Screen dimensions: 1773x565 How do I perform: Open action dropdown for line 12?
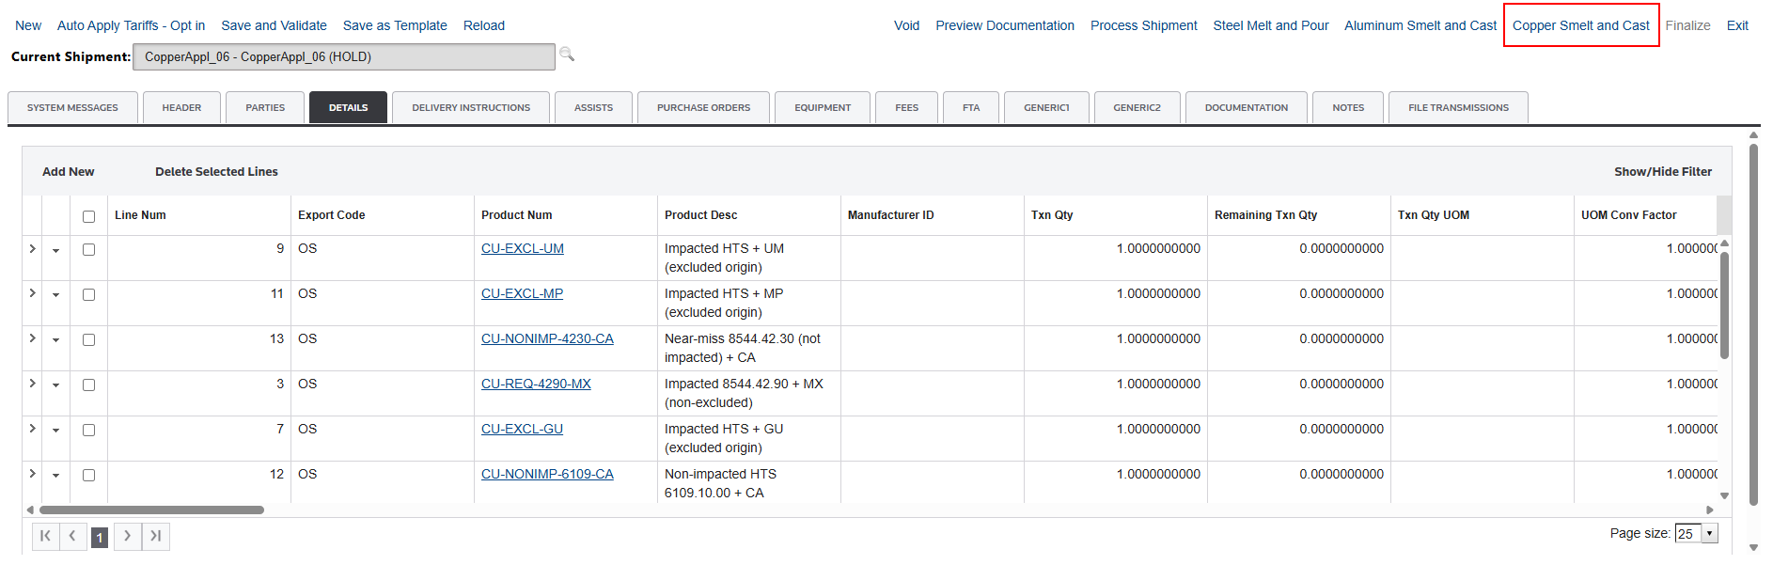(55, 476)
